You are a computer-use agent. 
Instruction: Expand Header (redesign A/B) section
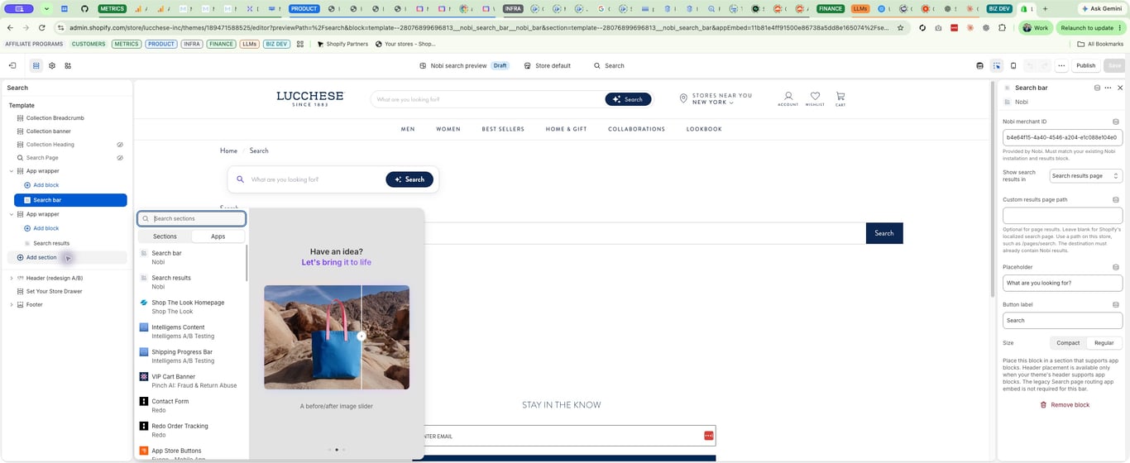point(12,278)
